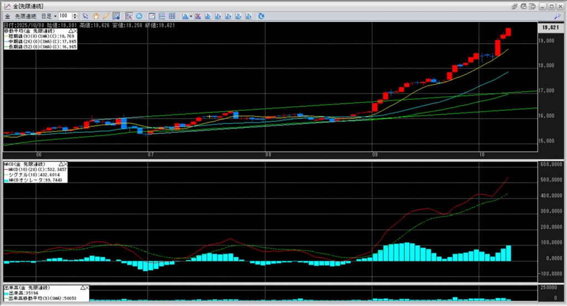
Task: Select the arrow pointer tool in toolbar
Action: pyautogui.click(x=85, y=16)
